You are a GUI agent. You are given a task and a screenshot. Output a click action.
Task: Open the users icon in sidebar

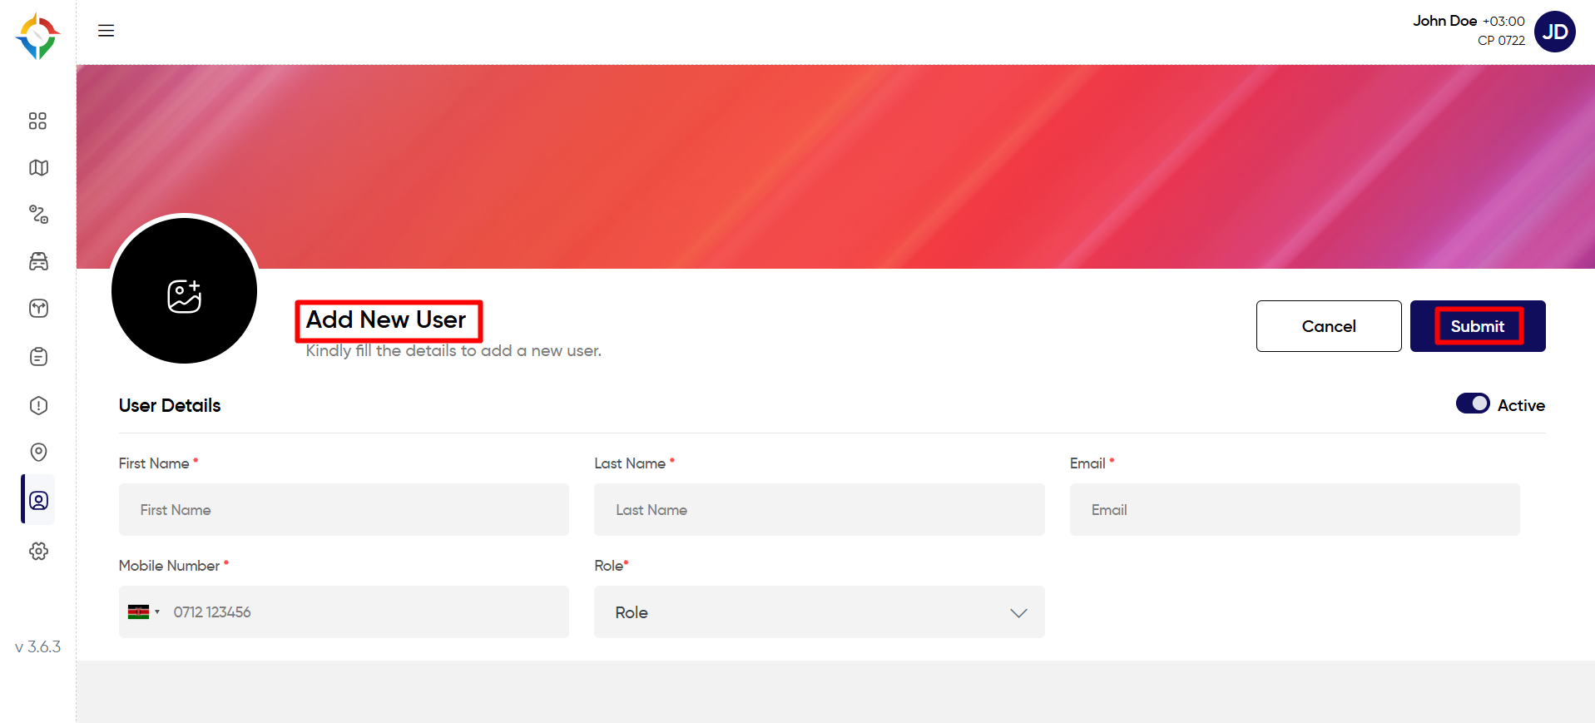point(38,500)
